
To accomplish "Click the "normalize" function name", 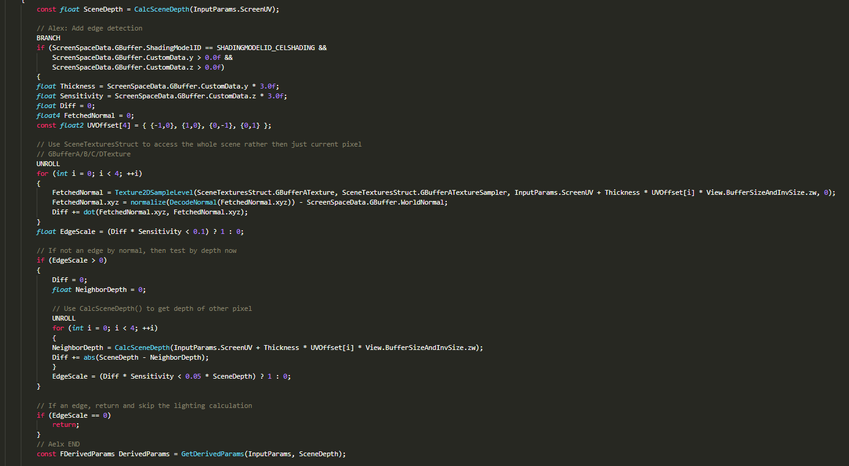I will pos(148,202).
